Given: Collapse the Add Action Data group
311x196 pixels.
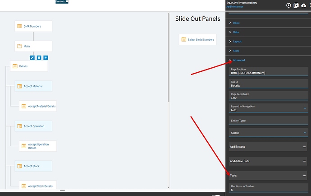Looking at the screenshot, I should tap(304, 161).
